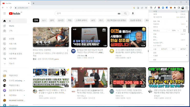Go back with the browser back arrow
The height and width of the screenshot is (107, 190).
[x=3, y=8]
